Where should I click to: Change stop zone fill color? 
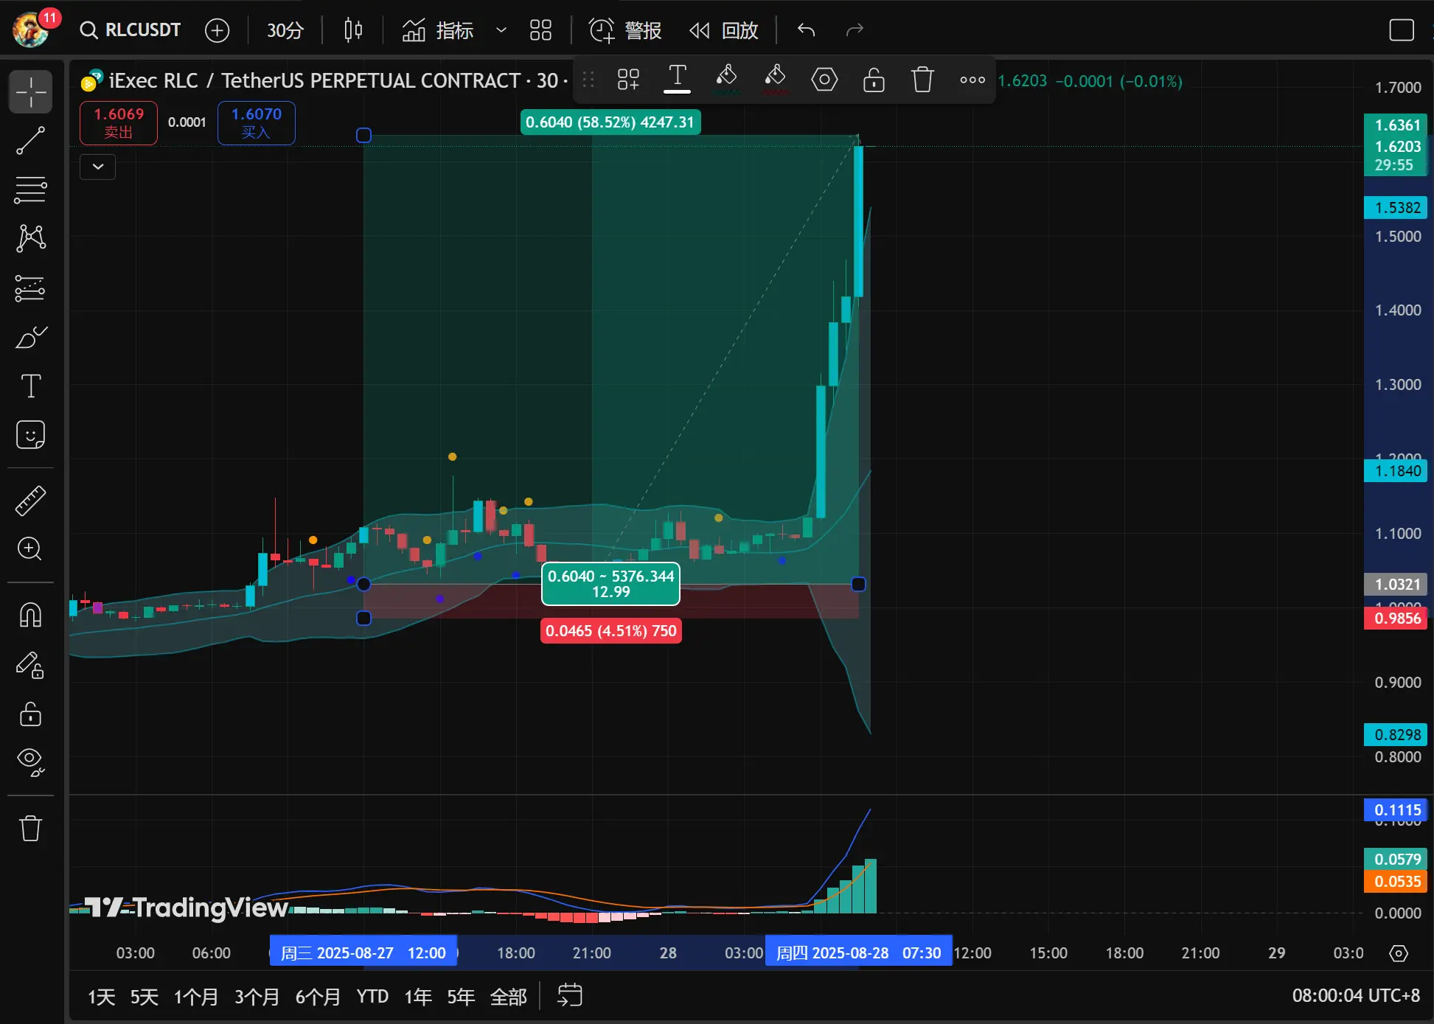tap(775, 79)
